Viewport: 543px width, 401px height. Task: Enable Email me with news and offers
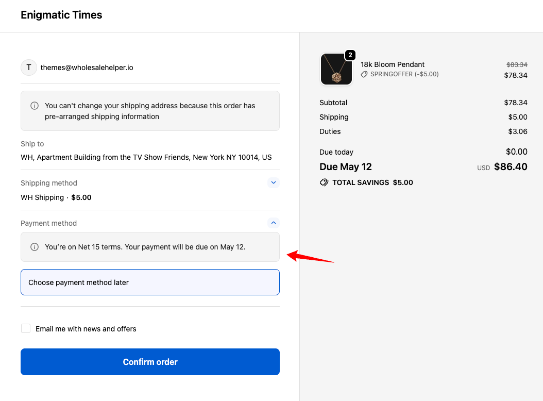click(26, 329)
